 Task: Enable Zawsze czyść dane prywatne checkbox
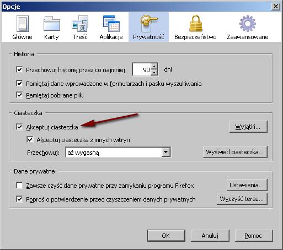coord(19,185)
